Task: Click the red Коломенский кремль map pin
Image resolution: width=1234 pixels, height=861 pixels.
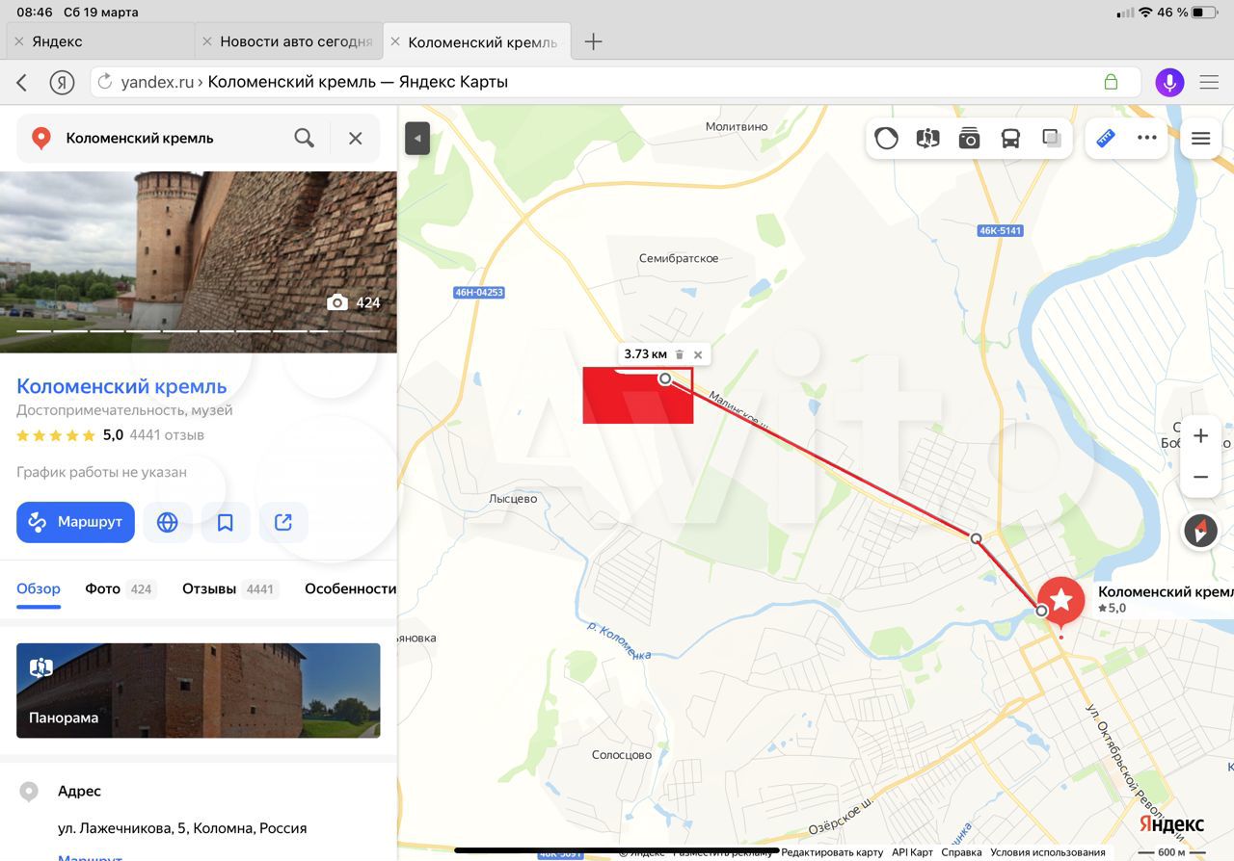Action: [1060, 602]
